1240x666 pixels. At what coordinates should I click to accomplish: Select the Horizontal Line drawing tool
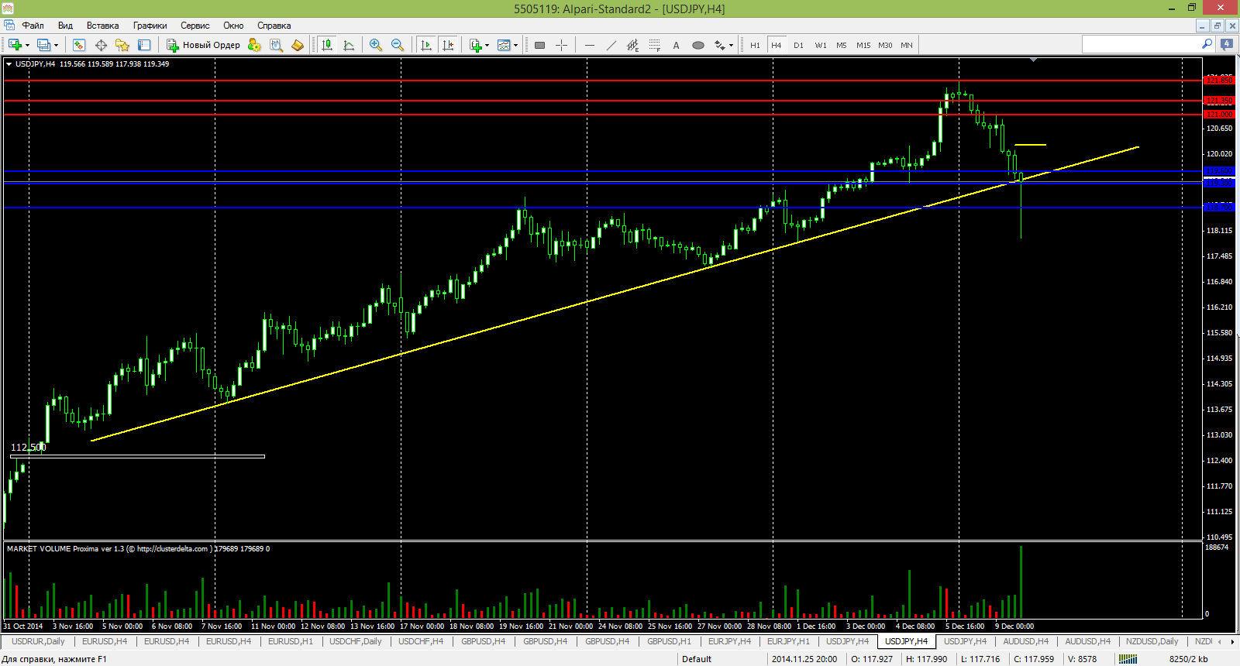[x=590, y=45]
